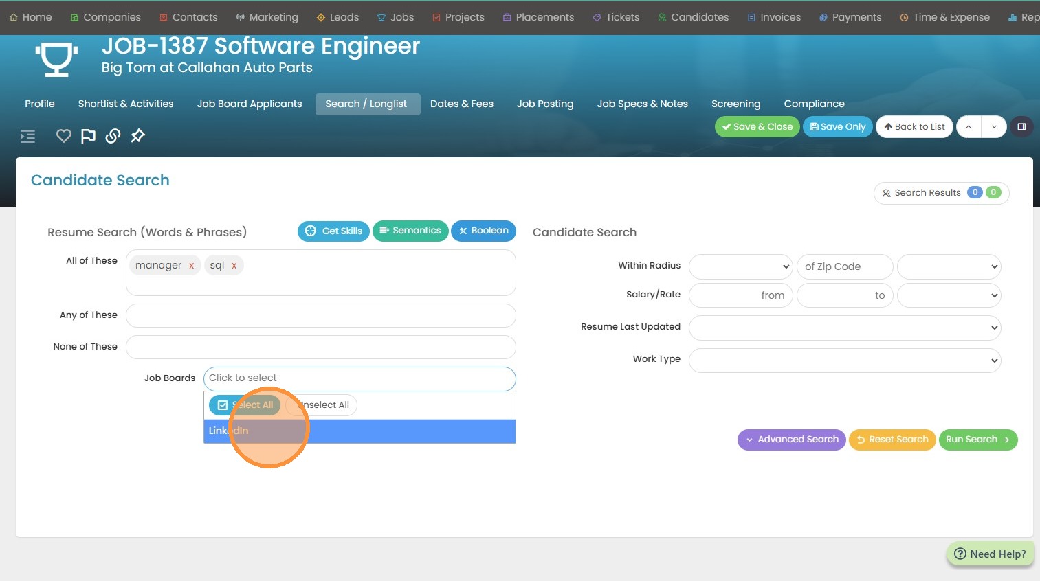Click the Salary 'from' field
The width and height of the screenshot is (1040, 581).
pyautogui.click(x=741, y=295)
